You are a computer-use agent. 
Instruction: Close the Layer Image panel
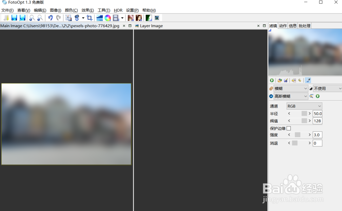coord(259,26)
